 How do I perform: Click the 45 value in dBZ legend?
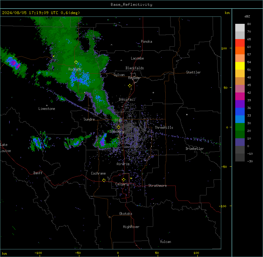[x=249, y=85]
